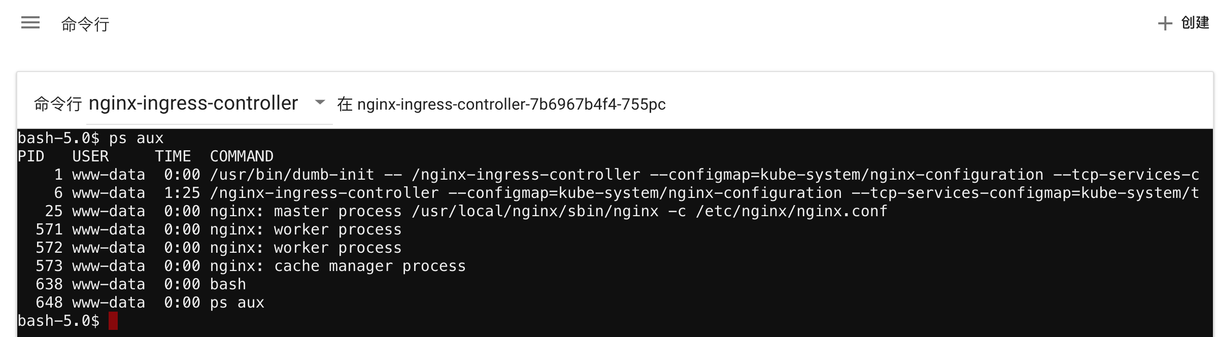Click the bash process row 638
1218x337 pixels.
click(132, 284)
